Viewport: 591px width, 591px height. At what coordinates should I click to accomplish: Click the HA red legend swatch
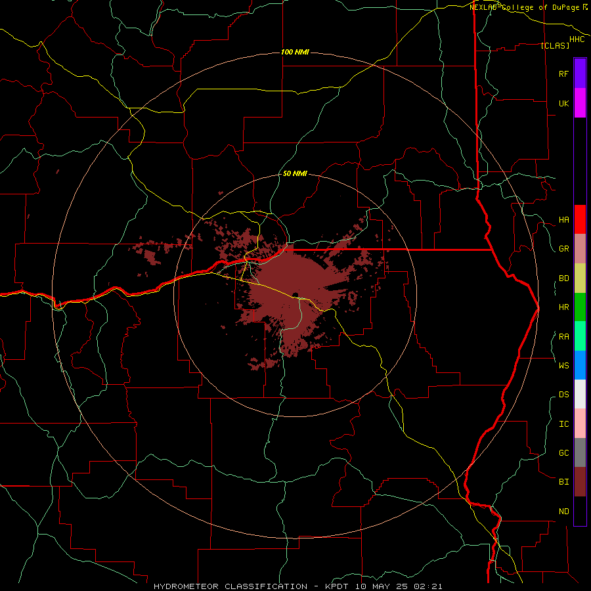click(580, 219)
